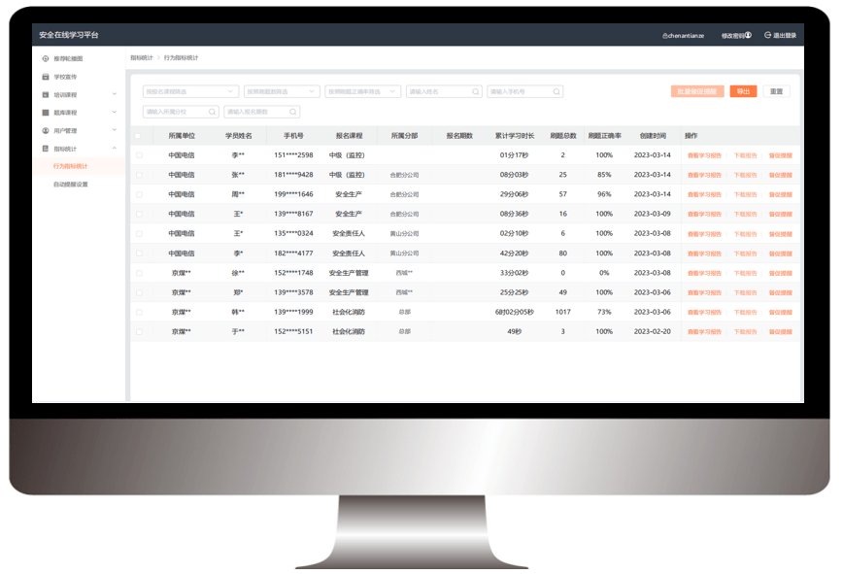Collapse the 指标统计 menu chevron

point(115,149)
